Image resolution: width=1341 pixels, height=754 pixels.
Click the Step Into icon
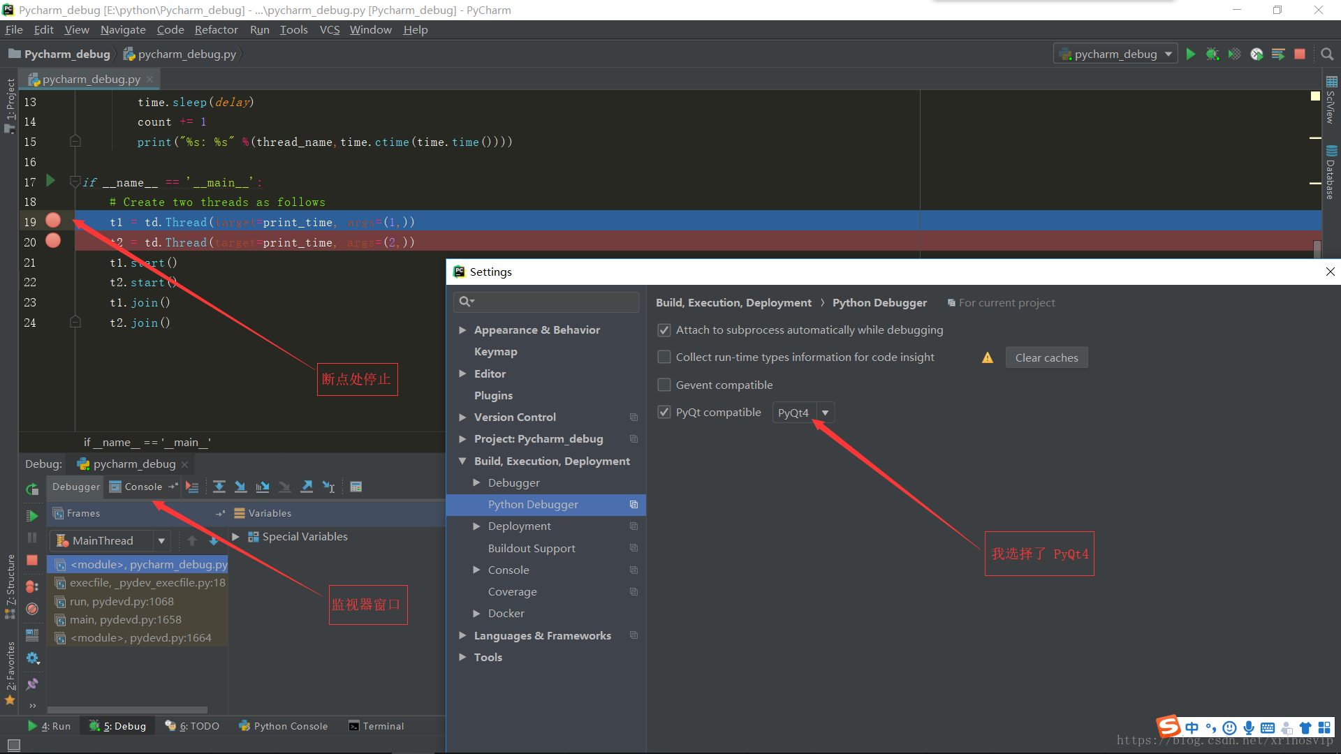click(240, 487)
